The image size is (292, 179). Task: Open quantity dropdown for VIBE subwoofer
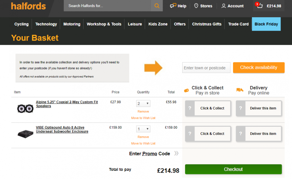(x=143, y=129)
